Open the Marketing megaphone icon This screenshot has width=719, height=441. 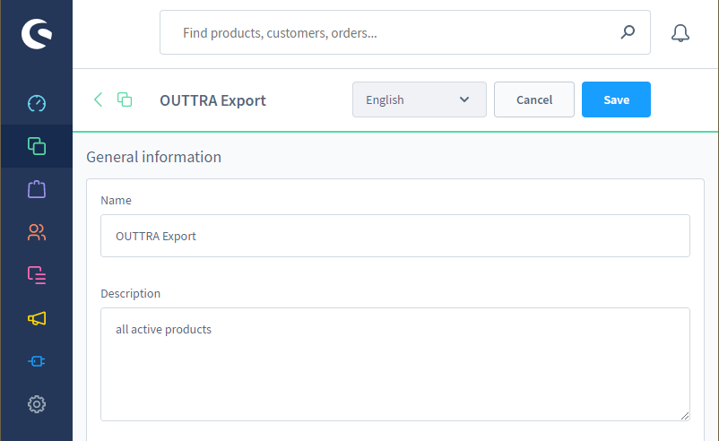coord(37,318)
